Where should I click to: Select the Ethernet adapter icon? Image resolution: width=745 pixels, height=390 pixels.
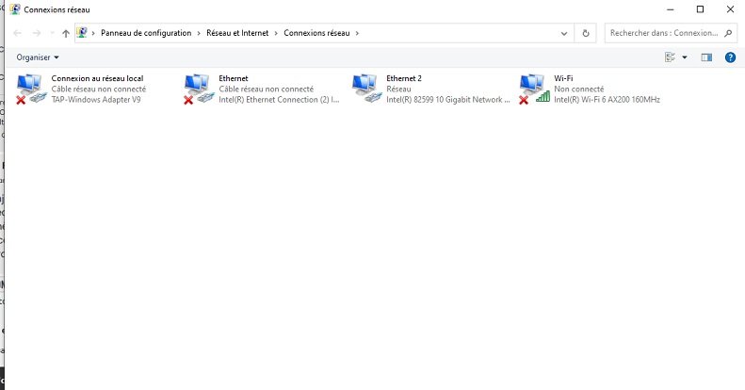[x=199, y=88]
